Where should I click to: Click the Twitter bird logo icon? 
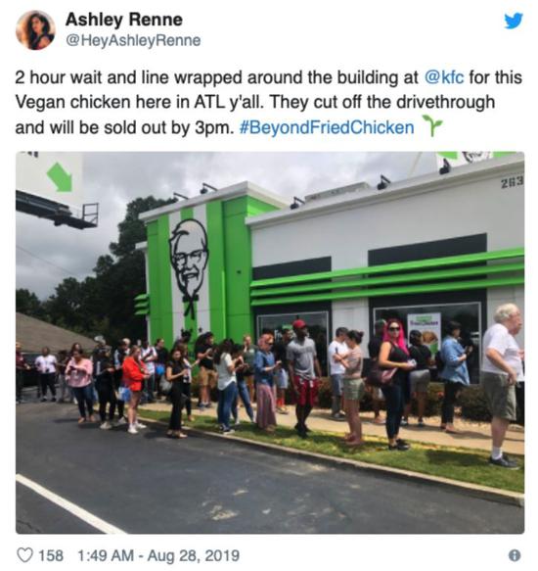tap(514, 21)
